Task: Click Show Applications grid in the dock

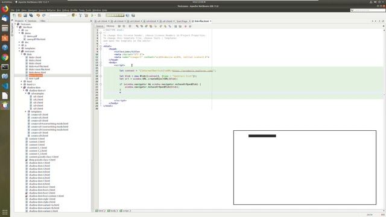Action: point(5,212)
